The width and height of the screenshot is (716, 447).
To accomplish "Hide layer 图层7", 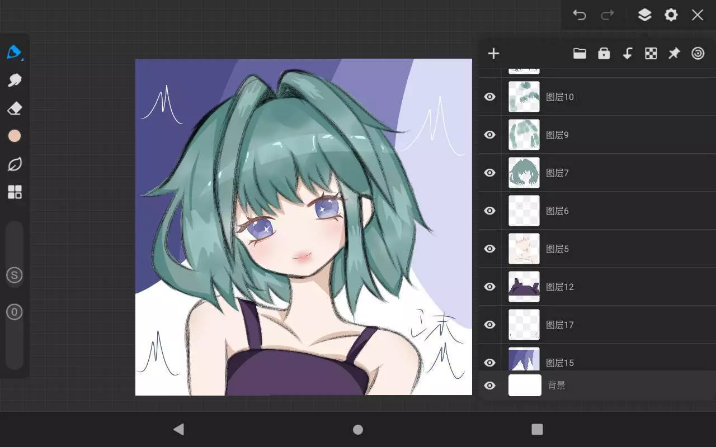I will click(490, 173).
